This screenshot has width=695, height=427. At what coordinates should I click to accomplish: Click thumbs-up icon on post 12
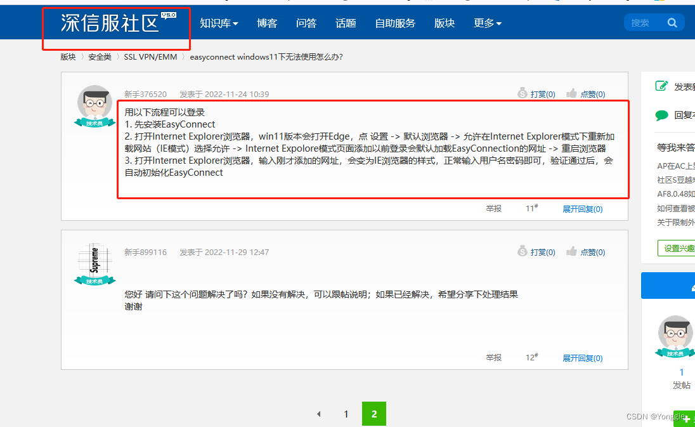click(x=572, y=251)
